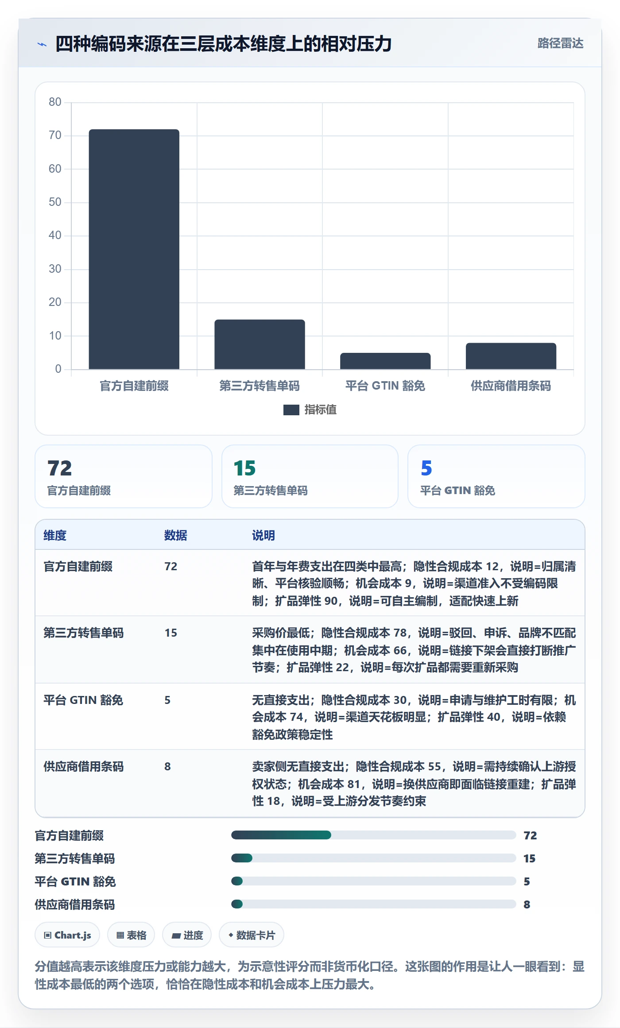Click the 官方自建前缀 progress bar
The image size is (620, 1028).
coord(374,835)
